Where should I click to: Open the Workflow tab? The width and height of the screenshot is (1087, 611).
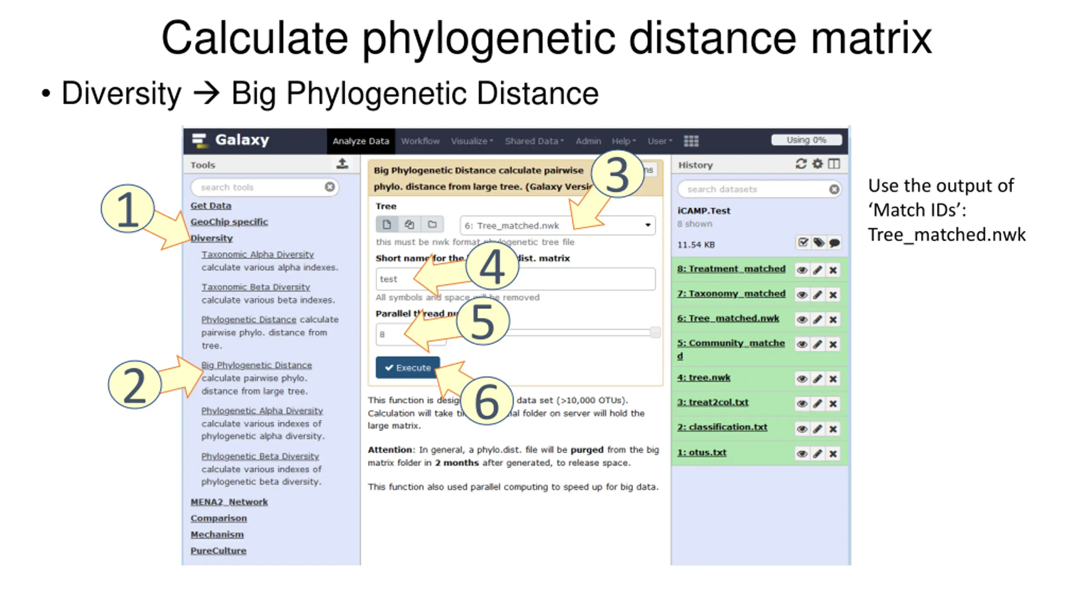(x=420, y=141)
